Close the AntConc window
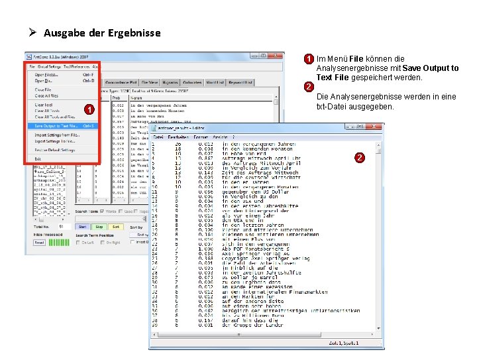This screenshot has width=477, height=358. tap(275, 56)
